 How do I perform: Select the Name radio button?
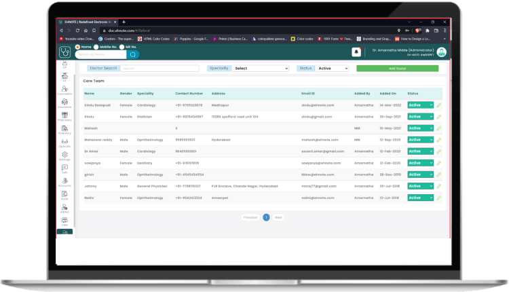pos(77,47)
